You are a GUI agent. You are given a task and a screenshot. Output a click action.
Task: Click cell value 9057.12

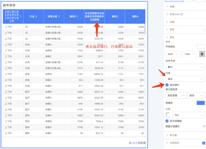pos(99,92)
